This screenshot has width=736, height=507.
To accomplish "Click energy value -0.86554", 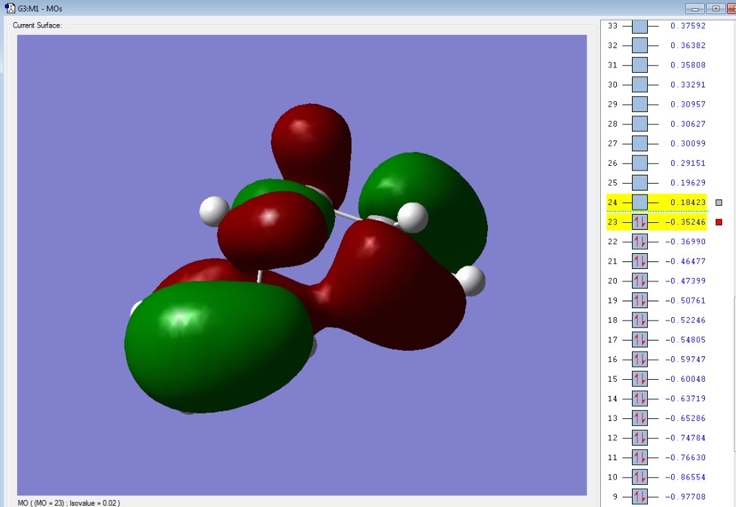I will tap(685, 477).
